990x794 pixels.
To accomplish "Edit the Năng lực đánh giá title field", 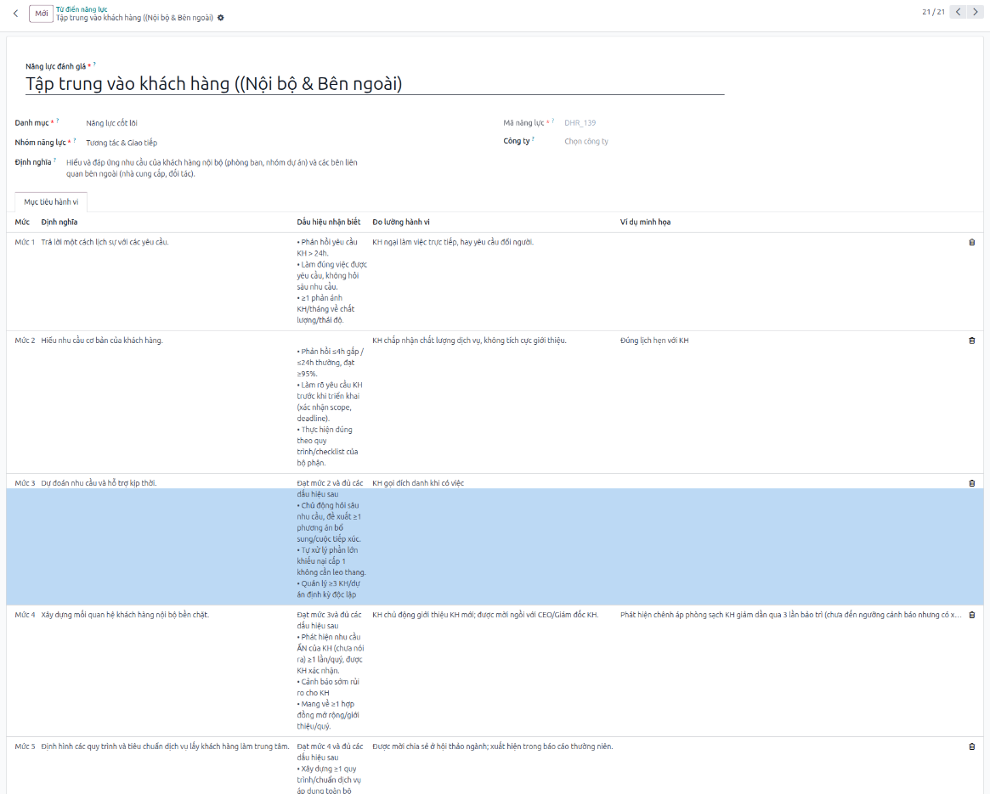I will click(x=375, y=84).
